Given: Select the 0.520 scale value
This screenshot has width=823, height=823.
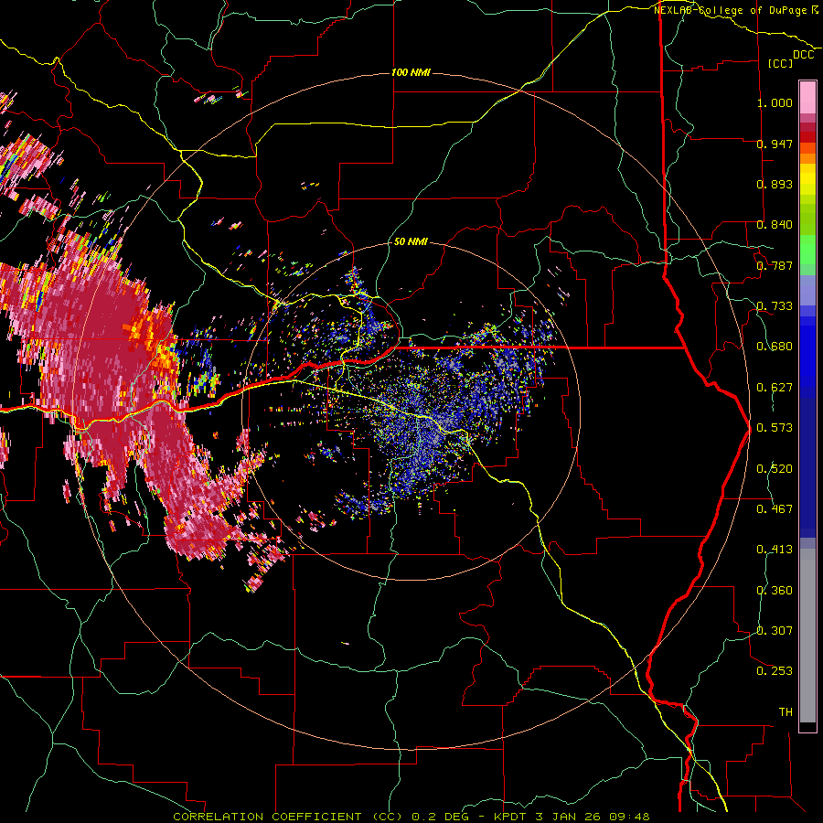Looking at the screenshot, I should [x=775, y=469].
